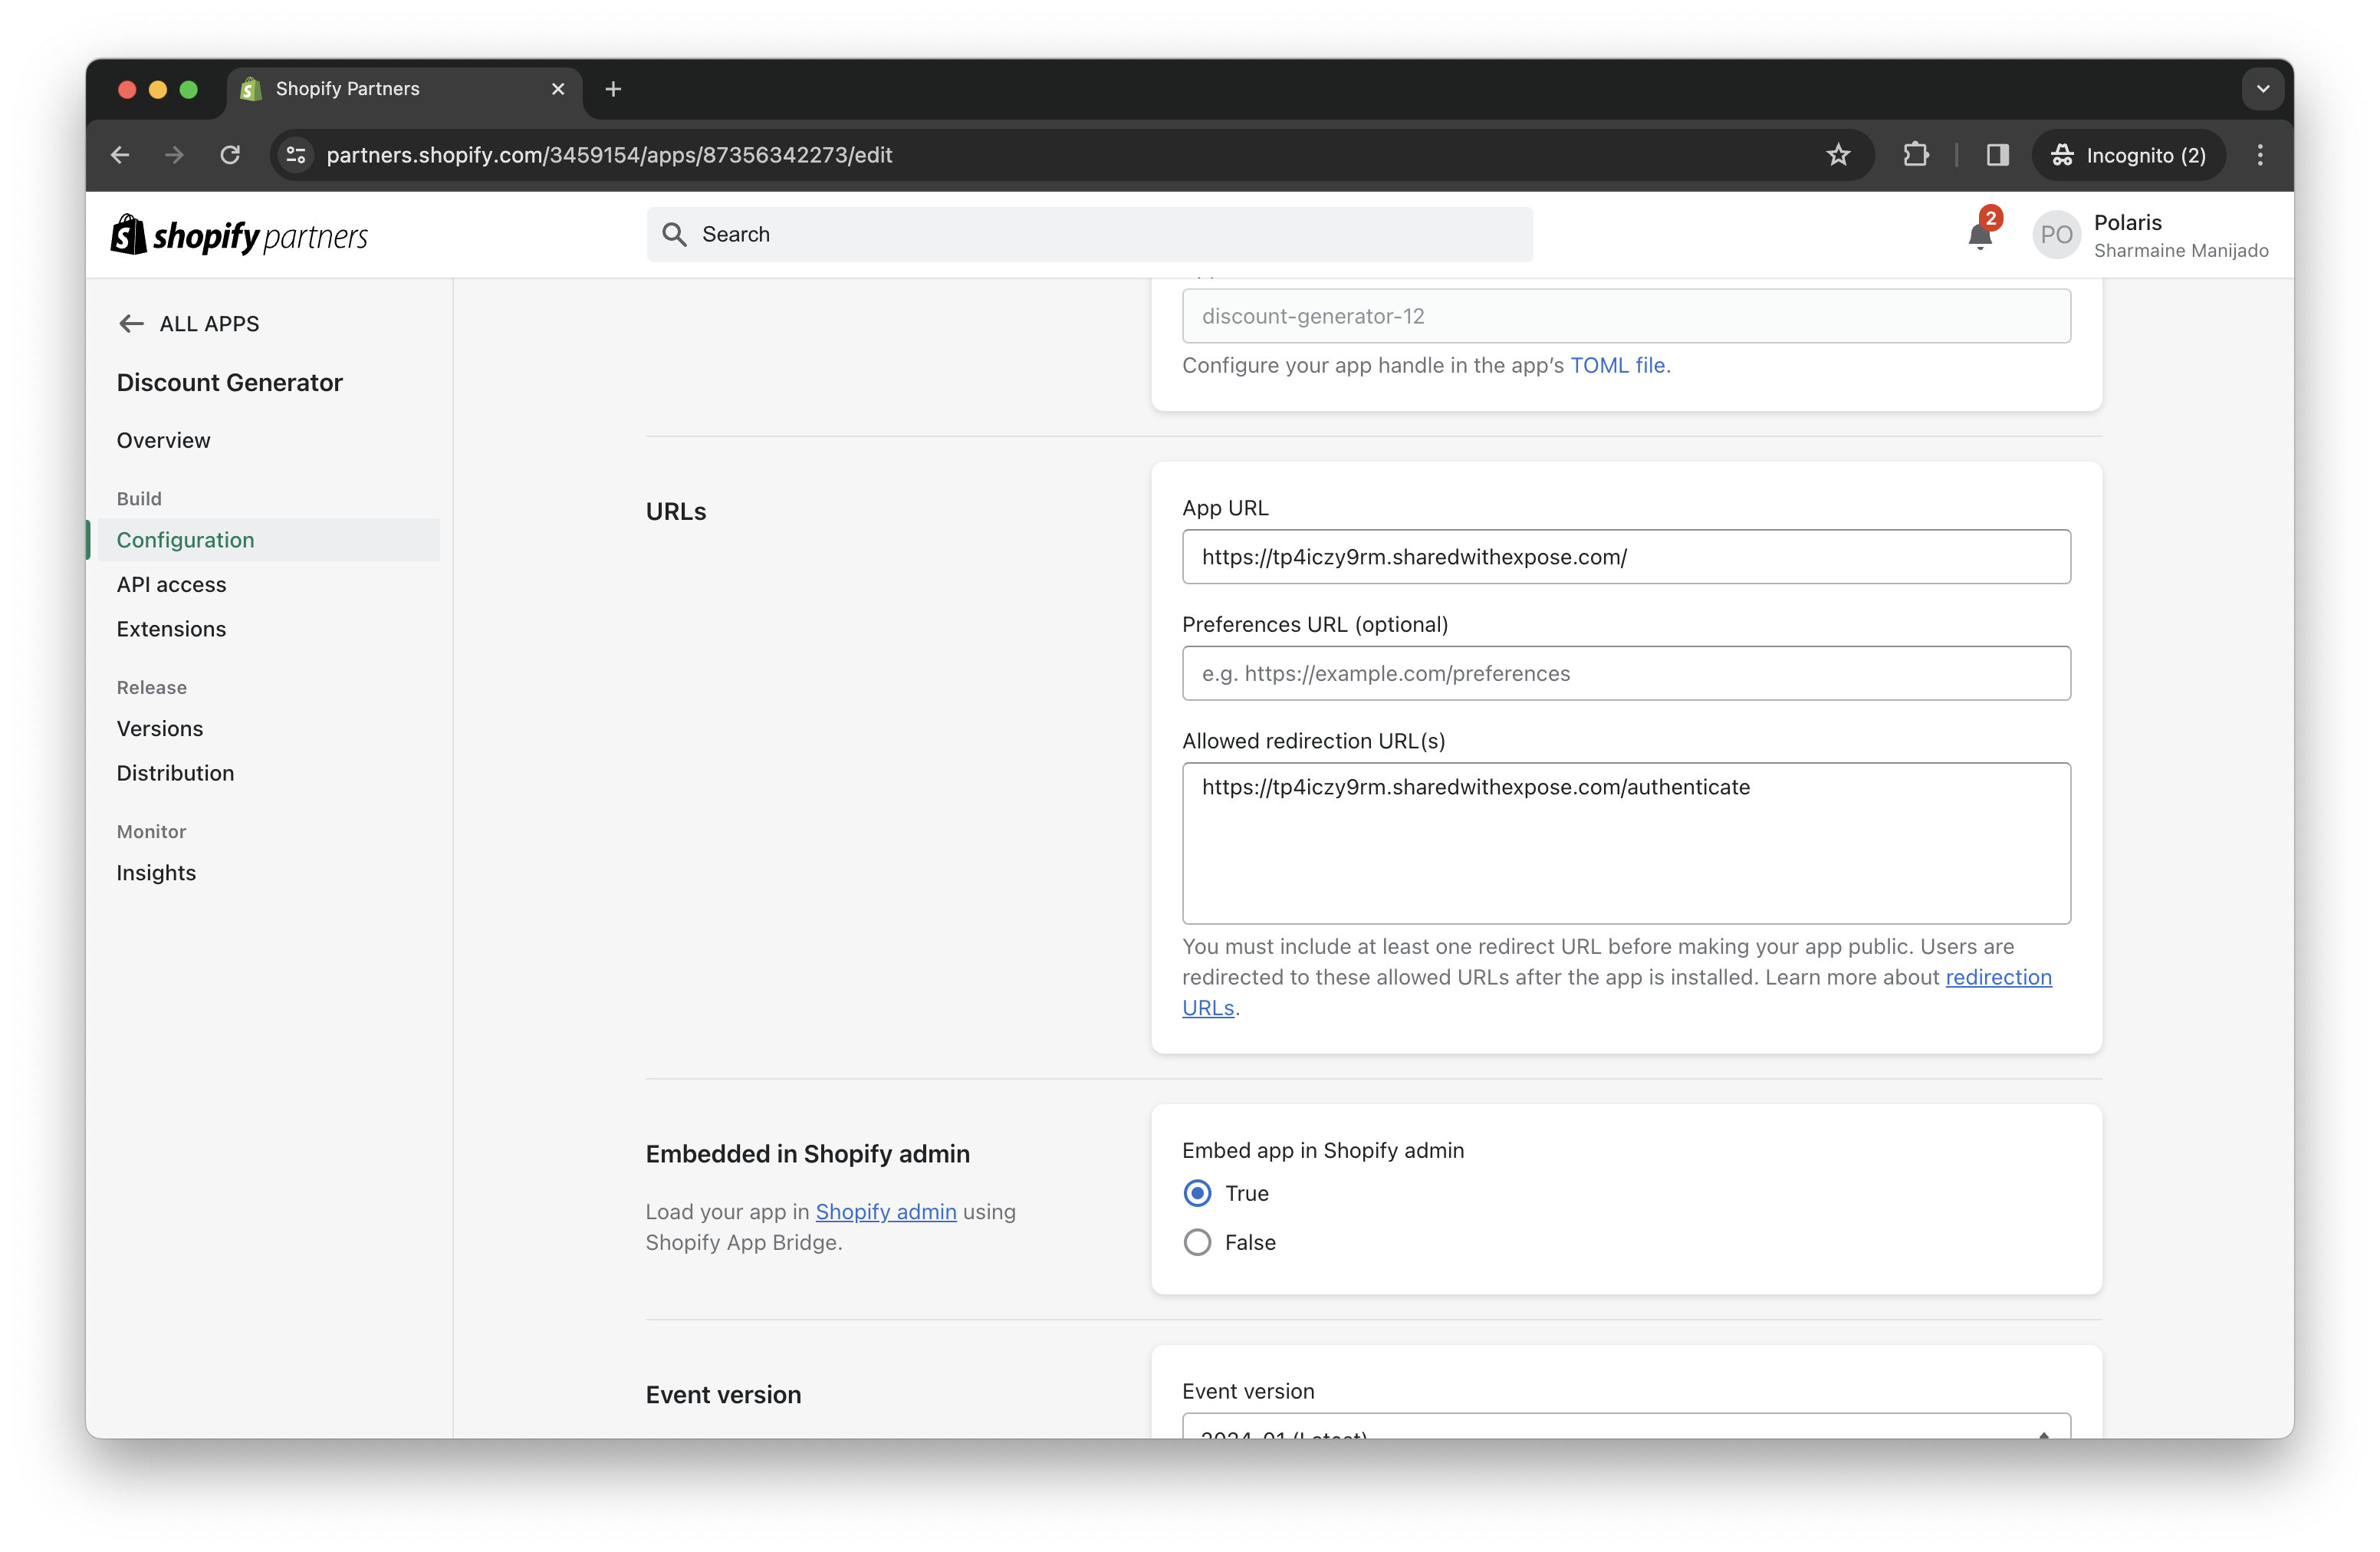Screen dimensions: 2380x1552
Task: Open Insights under Monitor
Action: (x=156, y=873)
